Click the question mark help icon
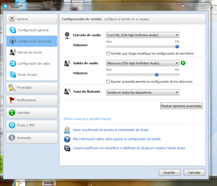The height and width of the screenshot is (186, 217). 67,139
